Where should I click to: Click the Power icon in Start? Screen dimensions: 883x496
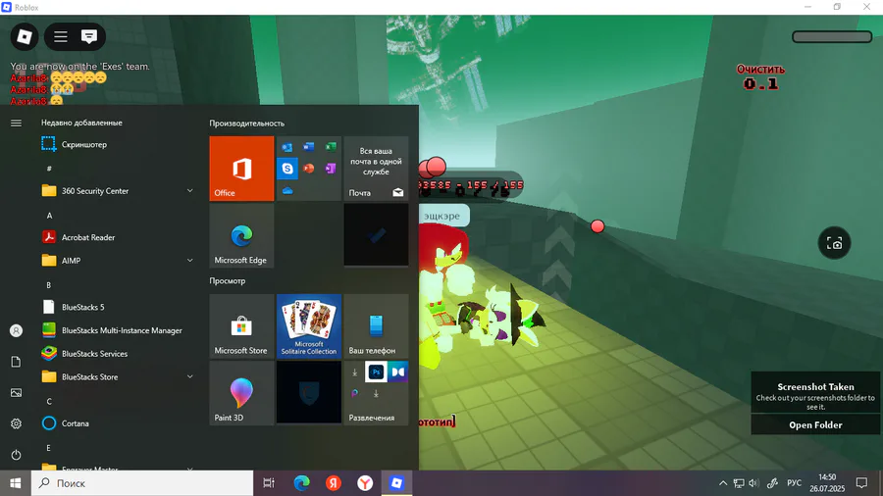click(x=16, y=455)
